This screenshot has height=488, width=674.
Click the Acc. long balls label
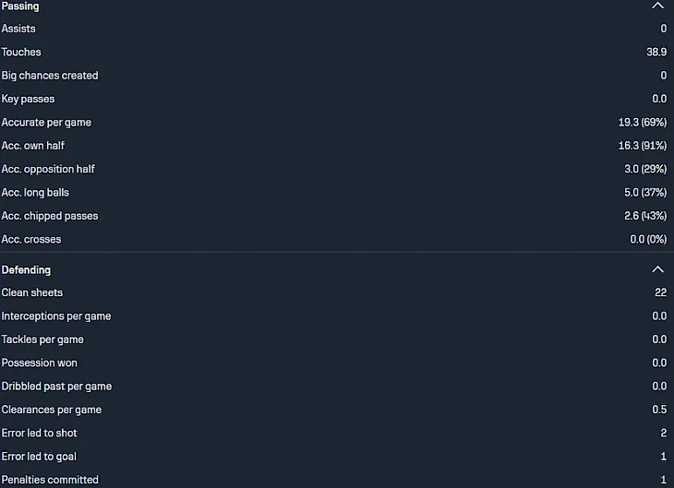[35, 193]
